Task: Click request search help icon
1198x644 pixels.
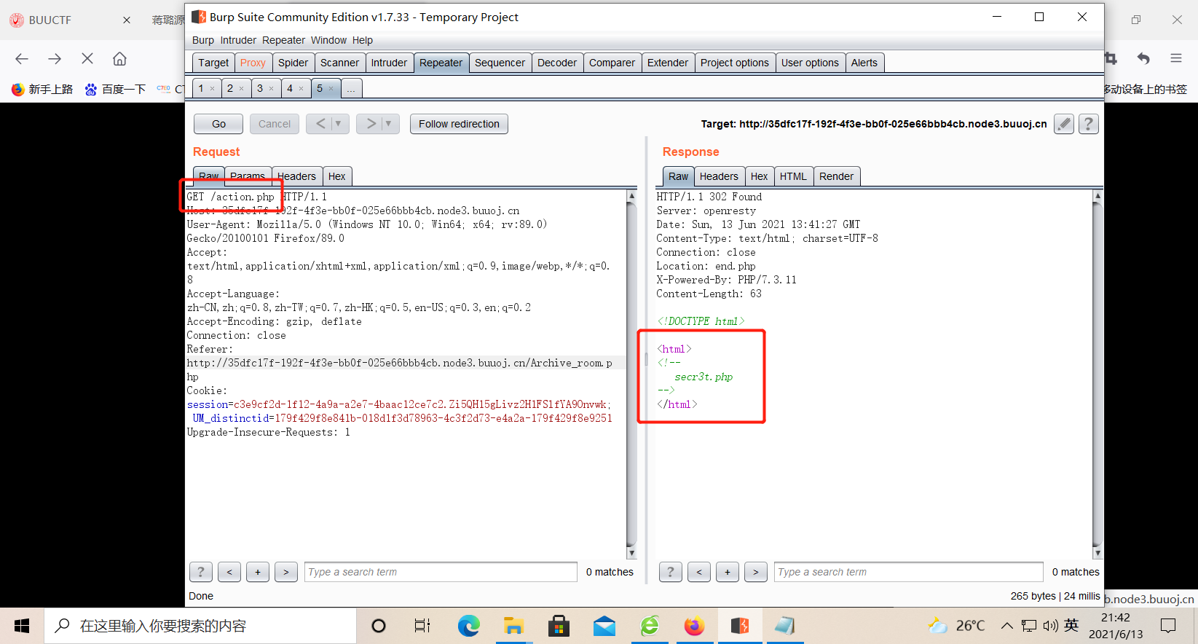Action: [x=201, y=572]
